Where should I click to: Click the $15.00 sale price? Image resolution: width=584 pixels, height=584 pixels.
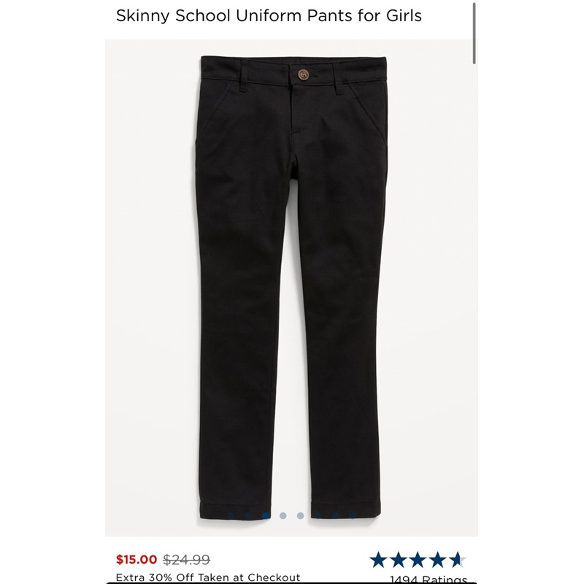pyautogui.click(x=137, y=559)
